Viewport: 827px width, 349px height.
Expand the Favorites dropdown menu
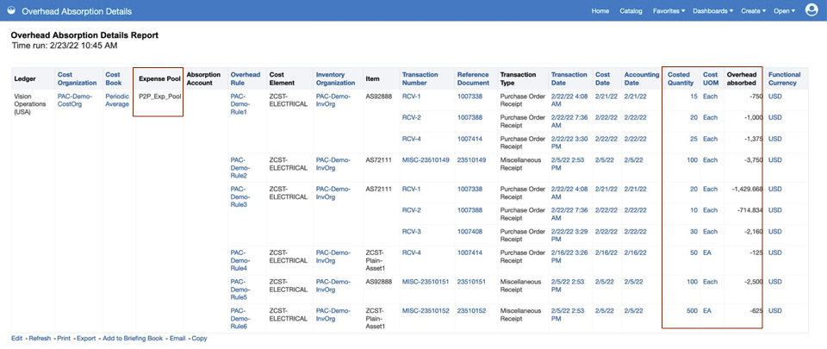(668, 11)
